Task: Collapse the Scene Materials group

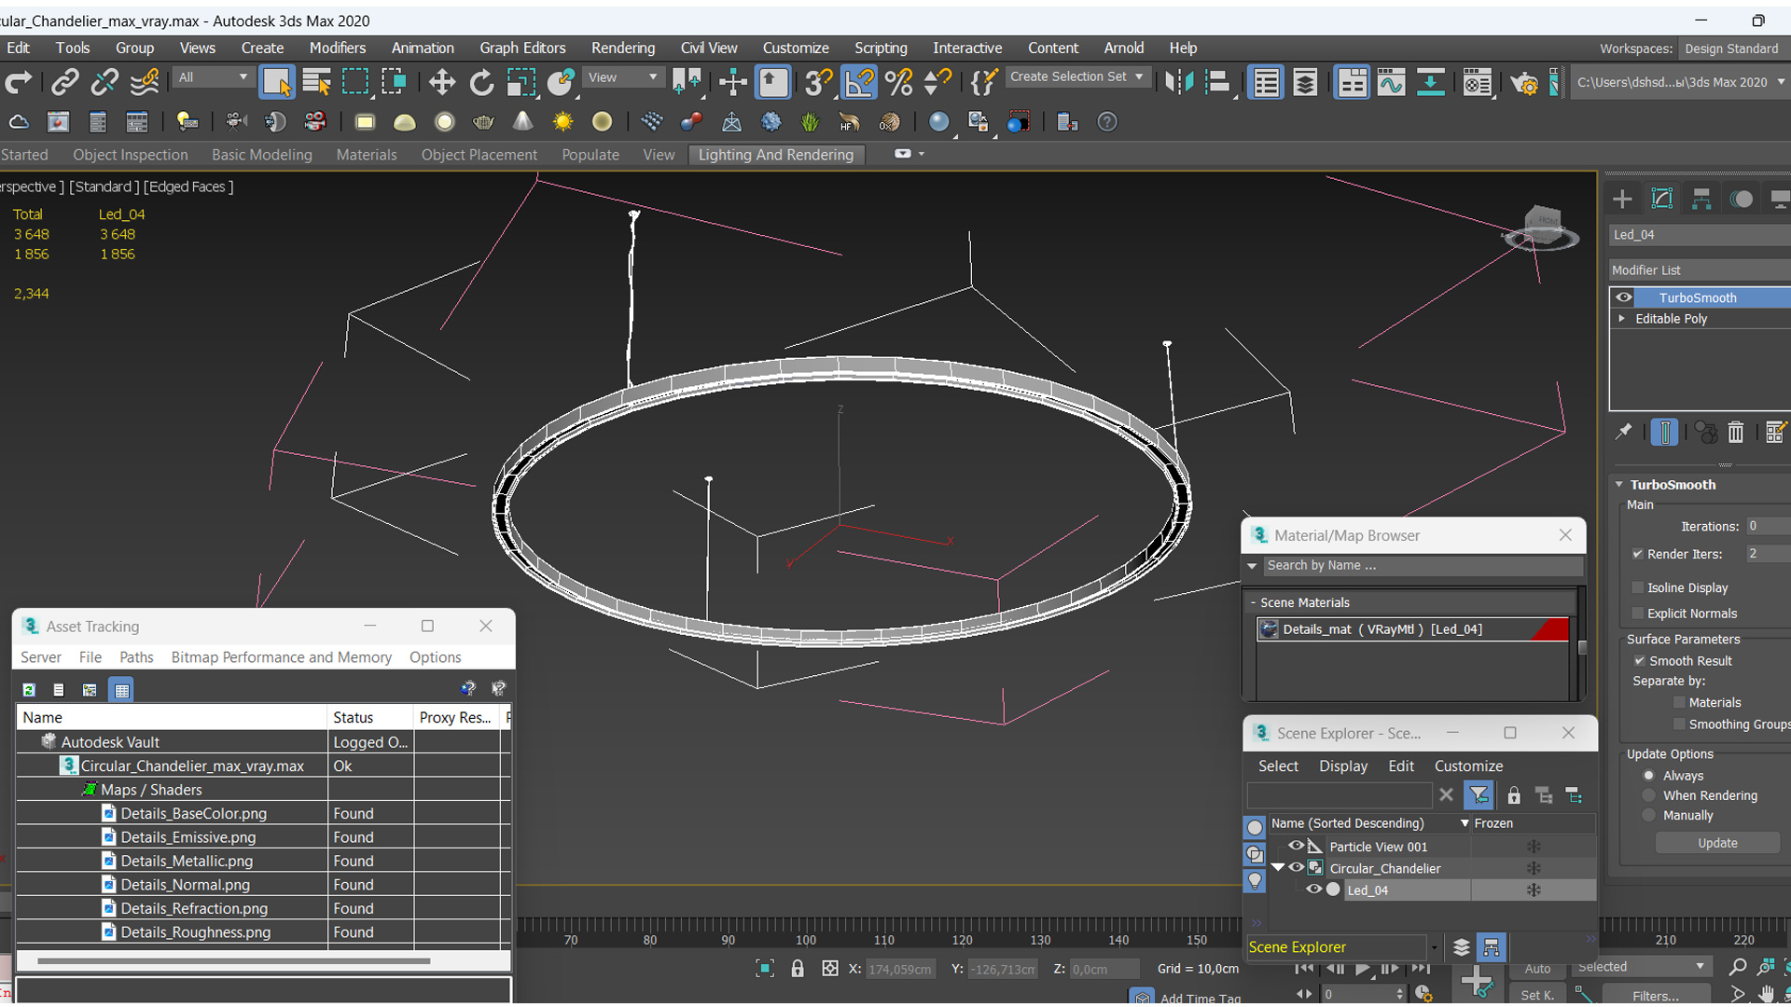Action: 1253,603
